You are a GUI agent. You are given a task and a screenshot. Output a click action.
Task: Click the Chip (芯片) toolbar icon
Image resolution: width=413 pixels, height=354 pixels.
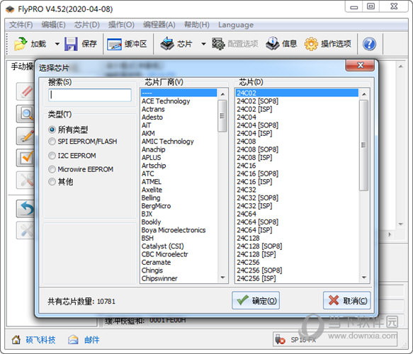pos(167,44)
